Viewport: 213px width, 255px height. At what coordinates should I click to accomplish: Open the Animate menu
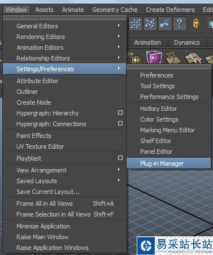[73, 10]
